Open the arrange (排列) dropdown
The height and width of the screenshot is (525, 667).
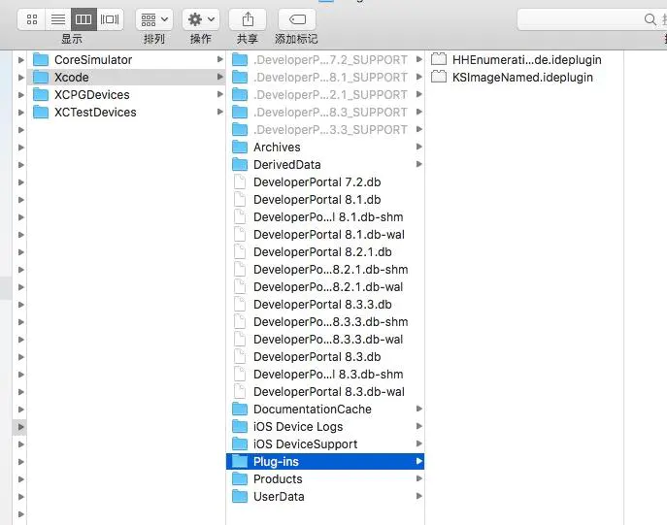154,19
